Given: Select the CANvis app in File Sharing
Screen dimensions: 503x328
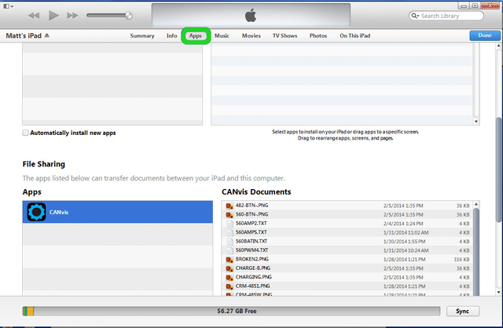Looking at the screenshot, I should click(x=117, y=212).
